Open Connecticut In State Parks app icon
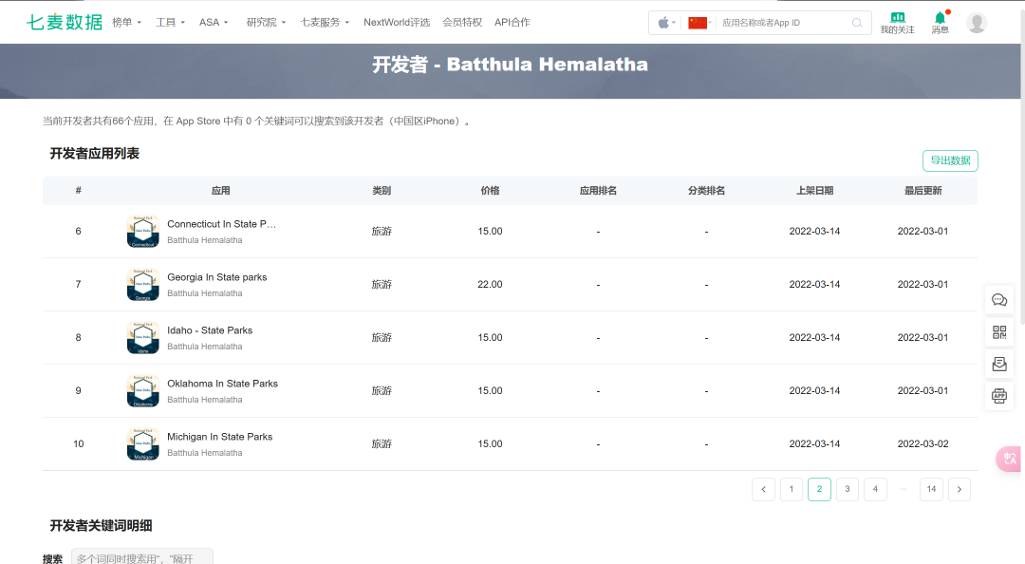 (143, 232)
